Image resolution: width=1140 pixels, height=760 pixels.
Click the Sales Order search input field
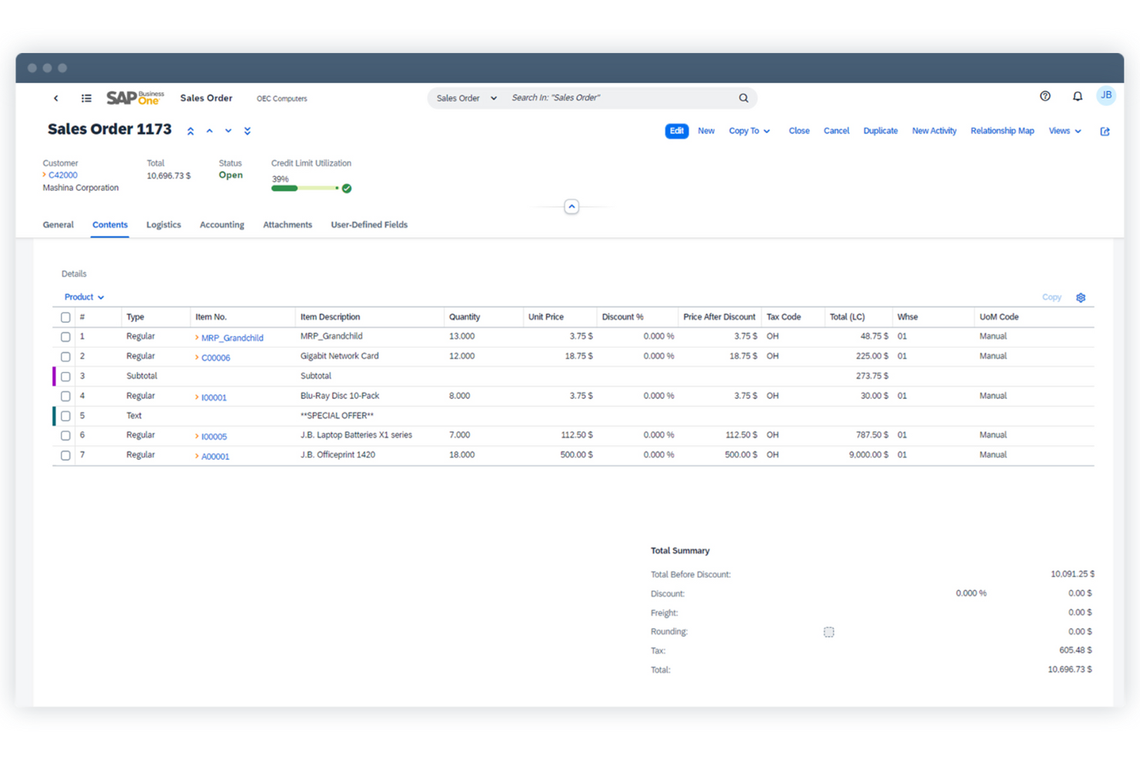620,98
